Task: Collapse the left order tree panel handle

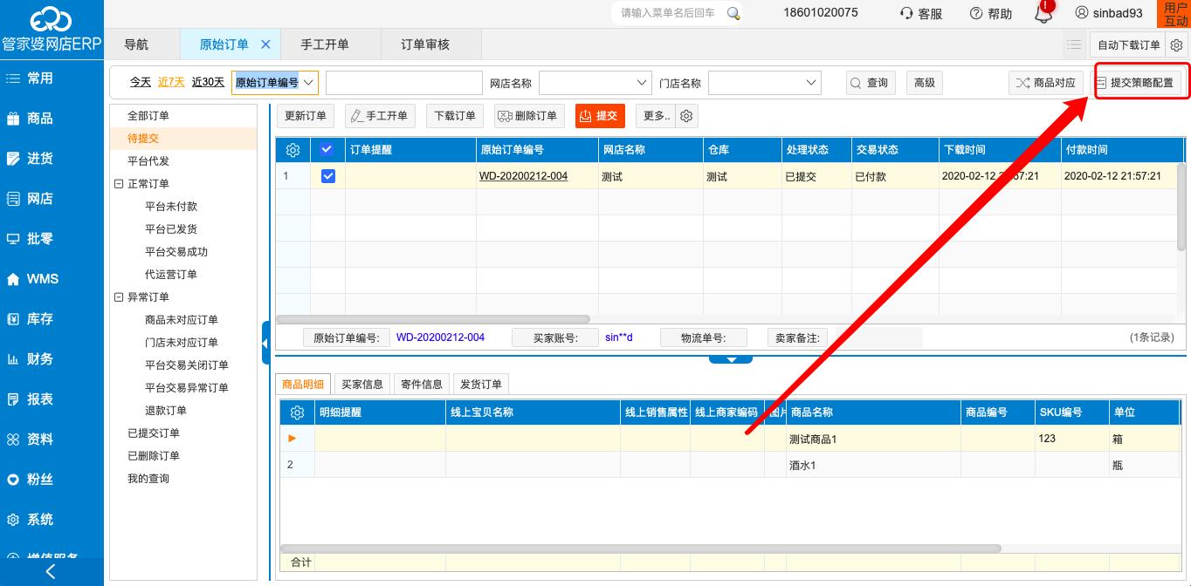Action: click(x=265, y=342)
